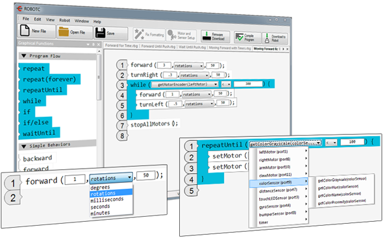Select milliseconds from the units dropdown list
This screenshot has height=240, width=383.
[x=107, y=200]
